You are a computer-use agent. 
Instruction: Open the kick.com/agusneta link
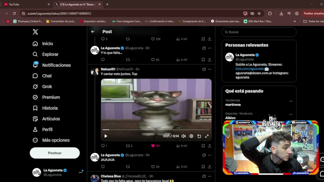point(250,69)
